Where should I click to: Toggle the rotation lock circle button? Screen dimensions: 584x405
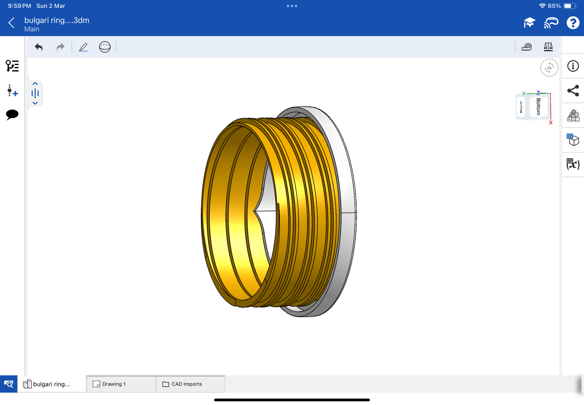click(x=549, y=68)
